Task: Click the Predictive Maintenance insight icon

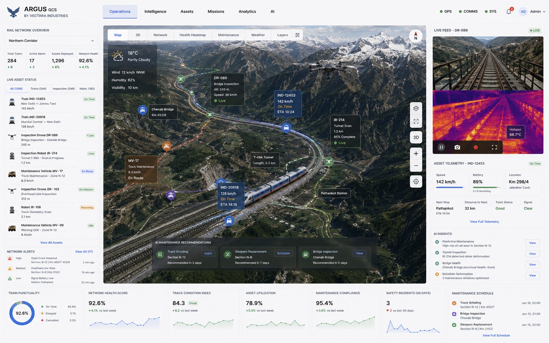Action: [437, 242]
